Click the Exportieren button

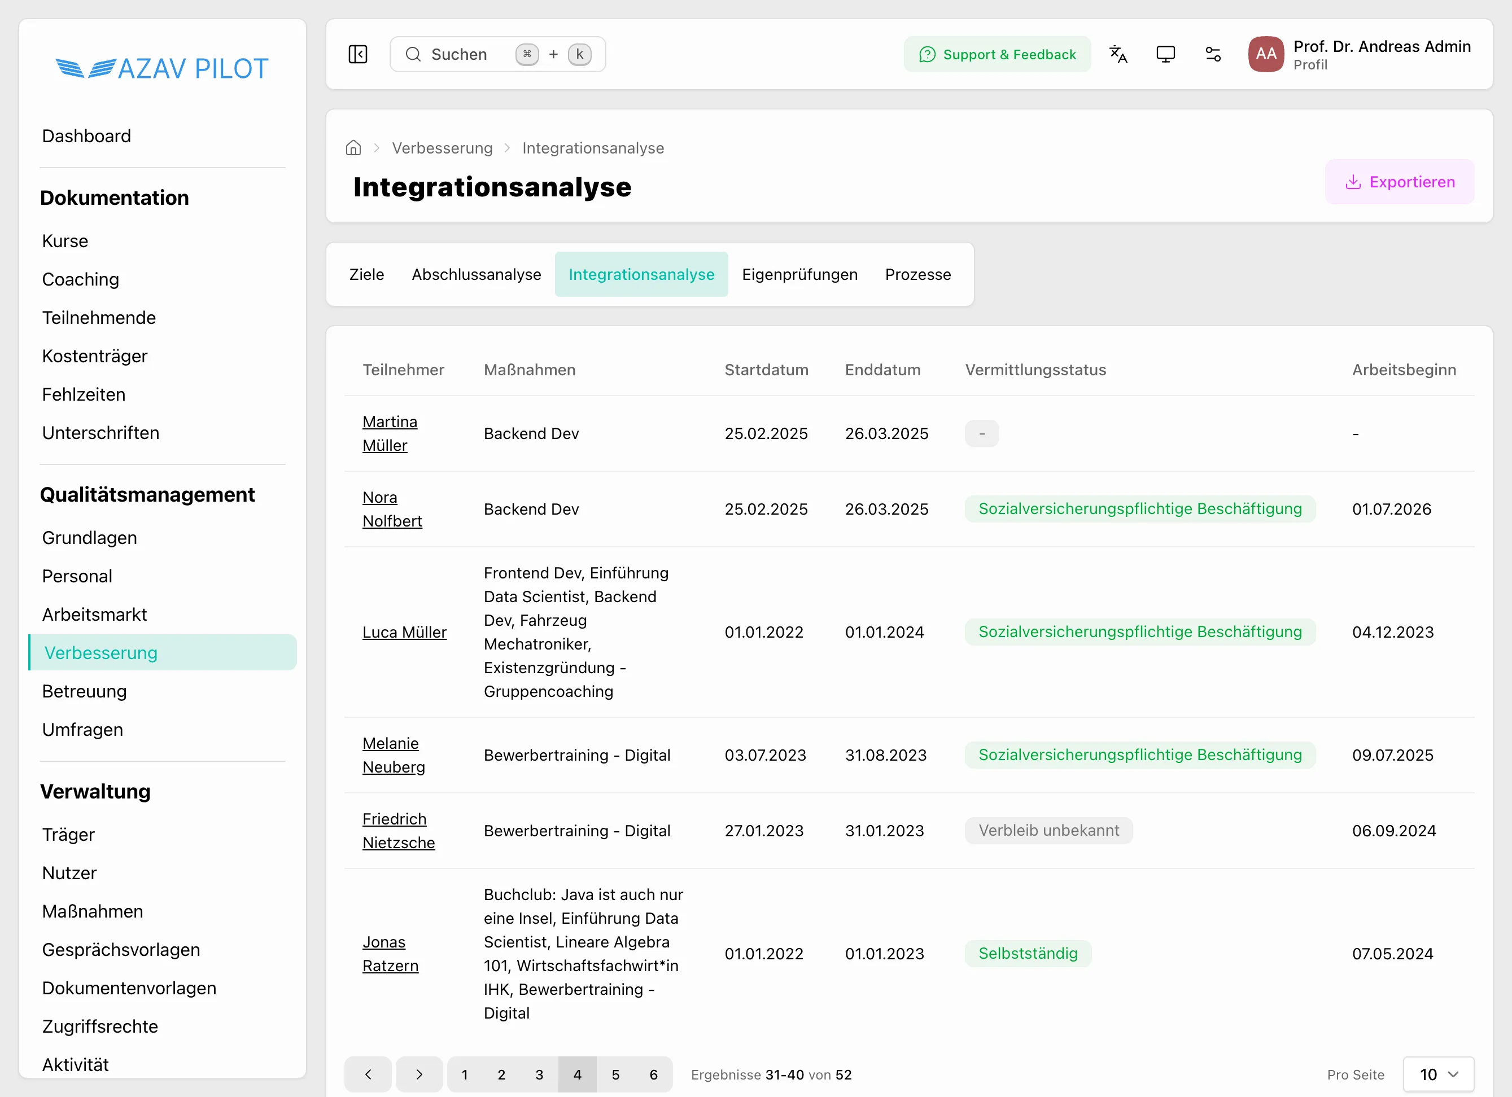coord(1399,182)
